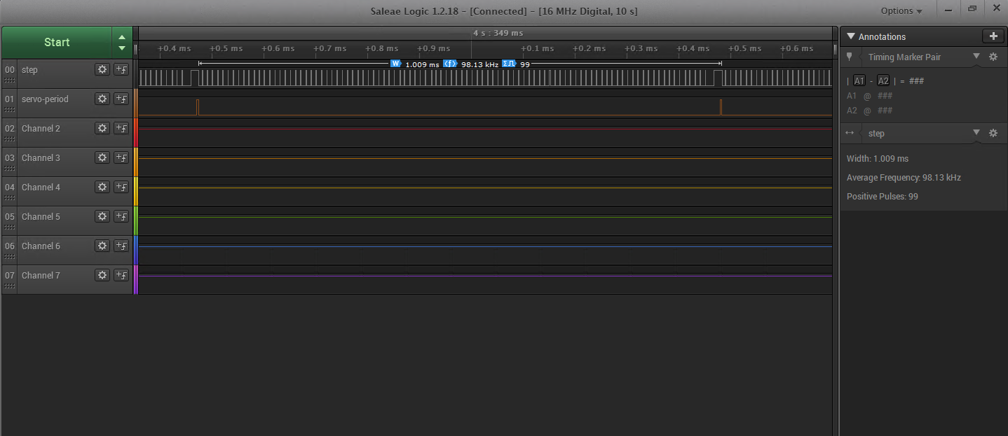Set trigger on Channel 2
The image size is (1008, 436).
pos(121,128)
